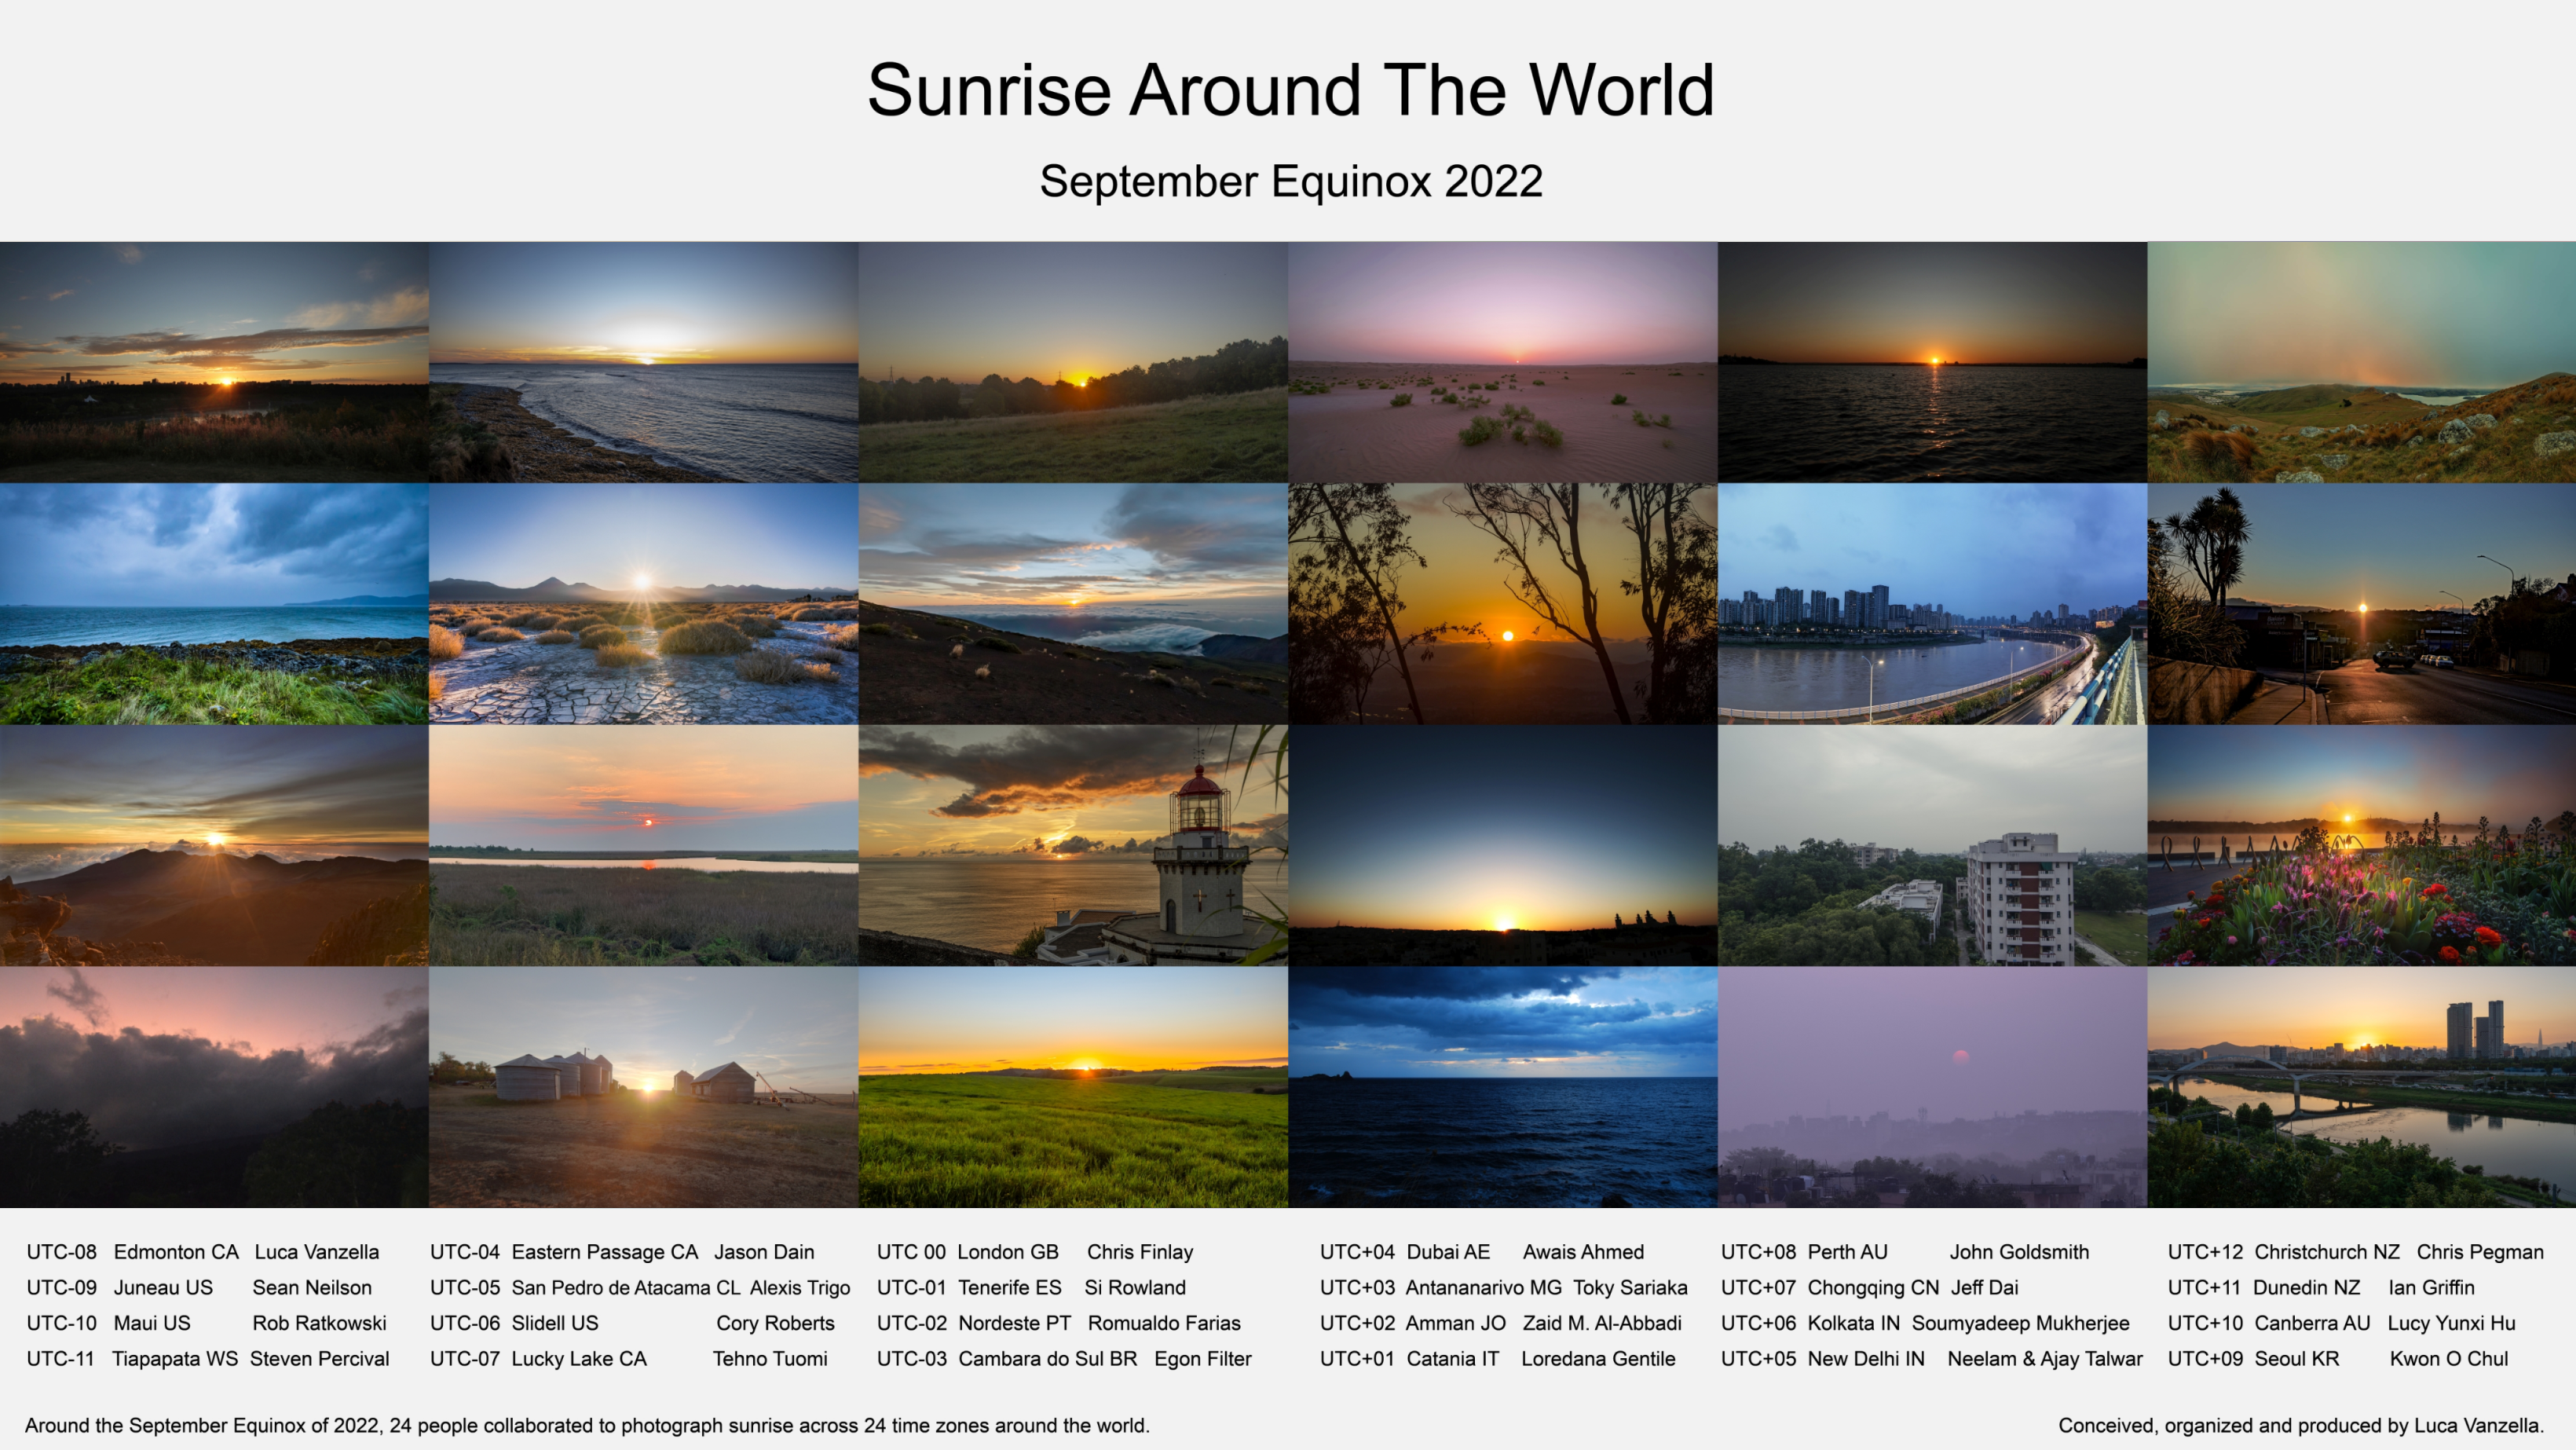The height and width of the screenshot is (1450, 2576).
Task: Open the dark blue stormy ocean photo
Action: tap(1502, 1087)
